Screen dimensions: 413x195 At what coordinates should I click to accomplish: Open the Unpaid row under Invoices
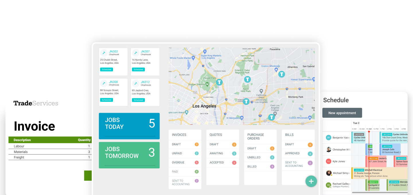point(185,153)
